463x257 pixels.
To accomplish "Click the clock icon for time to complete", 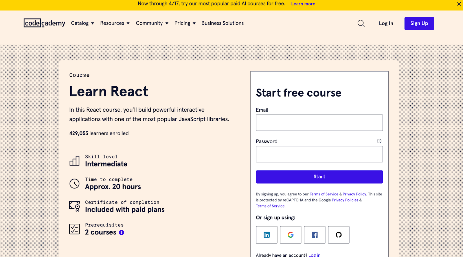I will pos(74,183).
